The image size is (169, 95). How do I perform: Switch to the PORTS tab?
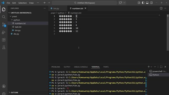coord(106,67)
